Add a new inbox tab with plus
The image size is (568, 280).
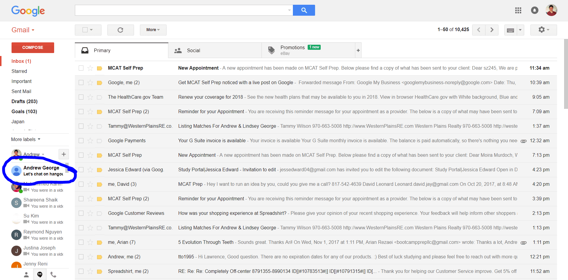358,50
